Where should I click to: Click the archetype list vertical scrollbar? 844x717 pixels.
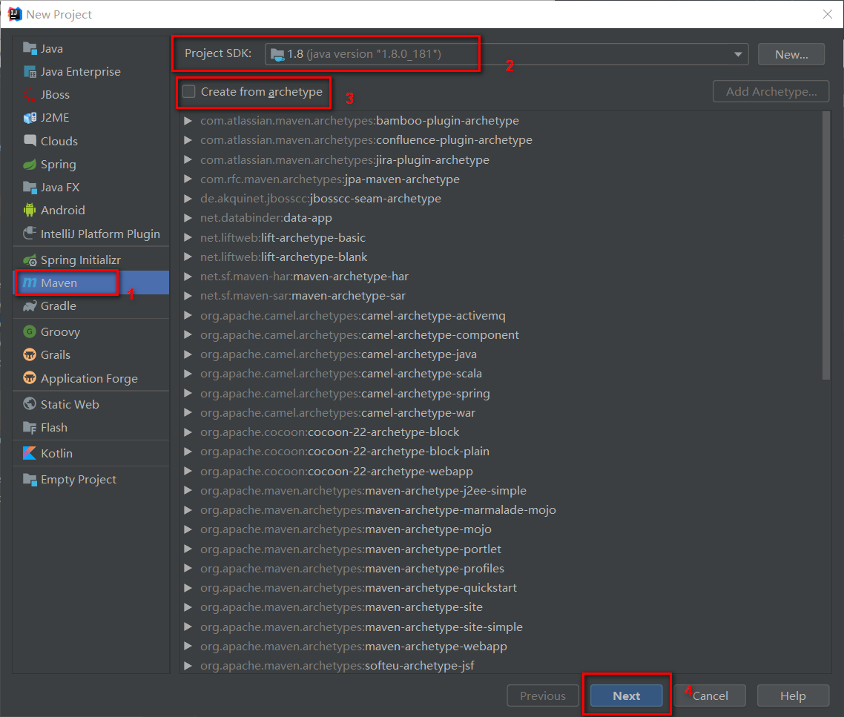(826, 245)
